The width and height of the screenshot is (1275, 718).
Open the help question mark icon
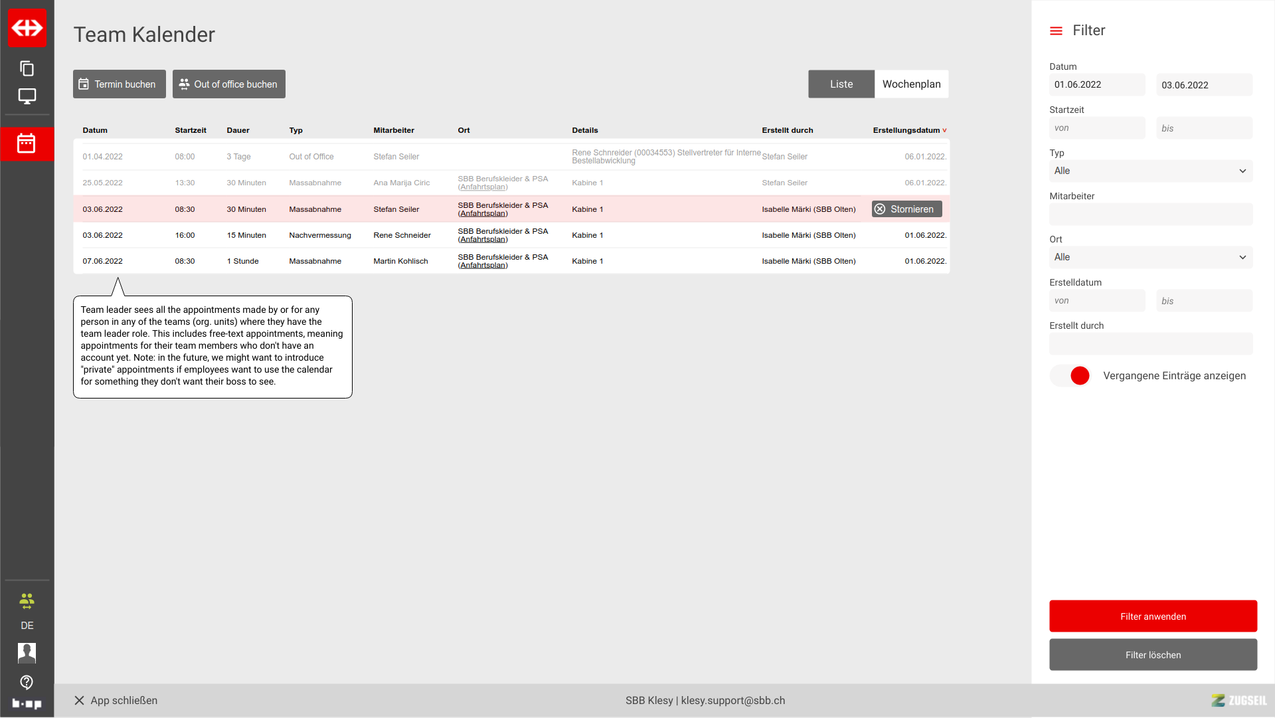point(27,682)
